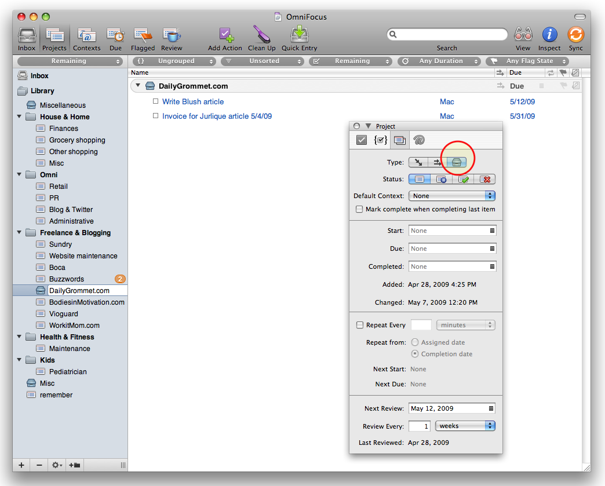Collapse the Kids folder
This screenshot has width=605, height=486.
tap(19, 360)
